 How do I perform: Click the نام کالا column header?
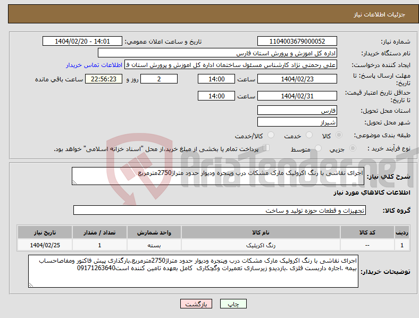pos(261,232)
